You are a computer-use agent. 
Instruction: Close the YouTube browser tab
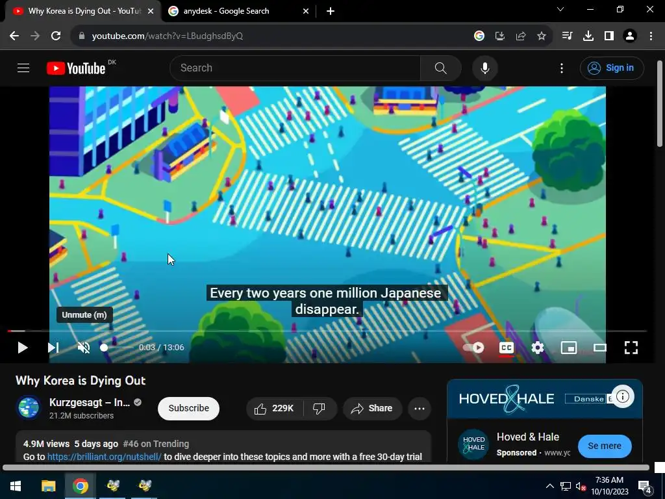point(151,11)
